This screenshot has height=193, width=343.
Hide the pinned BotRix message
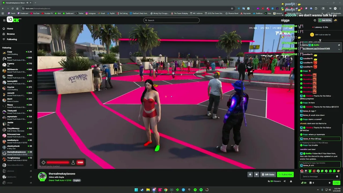[x=339, y=45]
